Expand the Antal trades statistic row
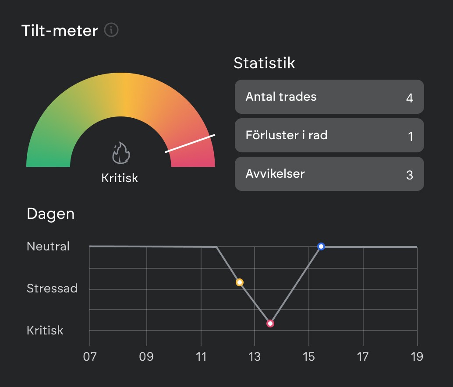Image resolution: width=453 pixels, height=387 pixels. point(329,97)
